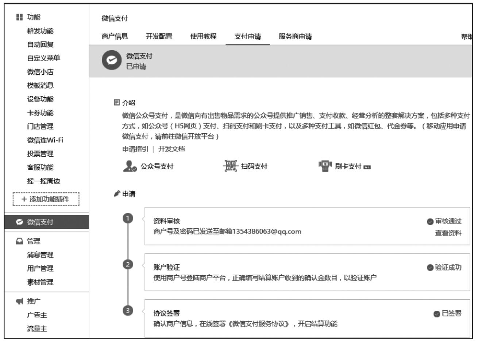Click the 账户验证 step title
The height and width of the screenshot is (342, 478).
click(166, 267)
